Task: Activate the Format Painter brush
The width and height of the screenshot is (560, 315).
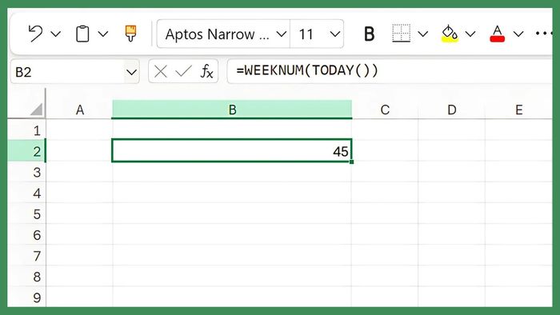Action: tap(130, 34)
